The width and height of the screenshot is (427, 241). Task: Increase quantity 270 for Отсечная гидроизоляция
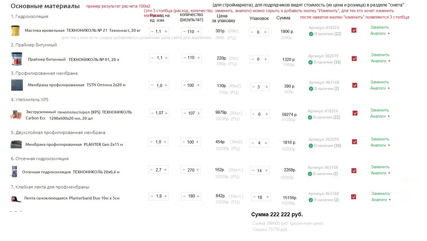coord(198,170)
